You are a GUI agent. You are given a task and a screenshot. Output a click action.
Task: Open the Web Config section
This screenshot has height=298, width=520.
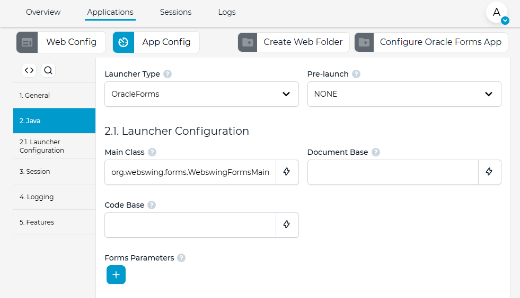point(61,42)
